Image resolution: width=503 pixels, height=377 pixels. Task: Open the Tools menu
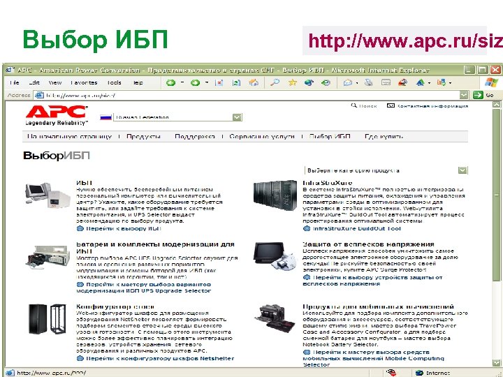(114, 82)
